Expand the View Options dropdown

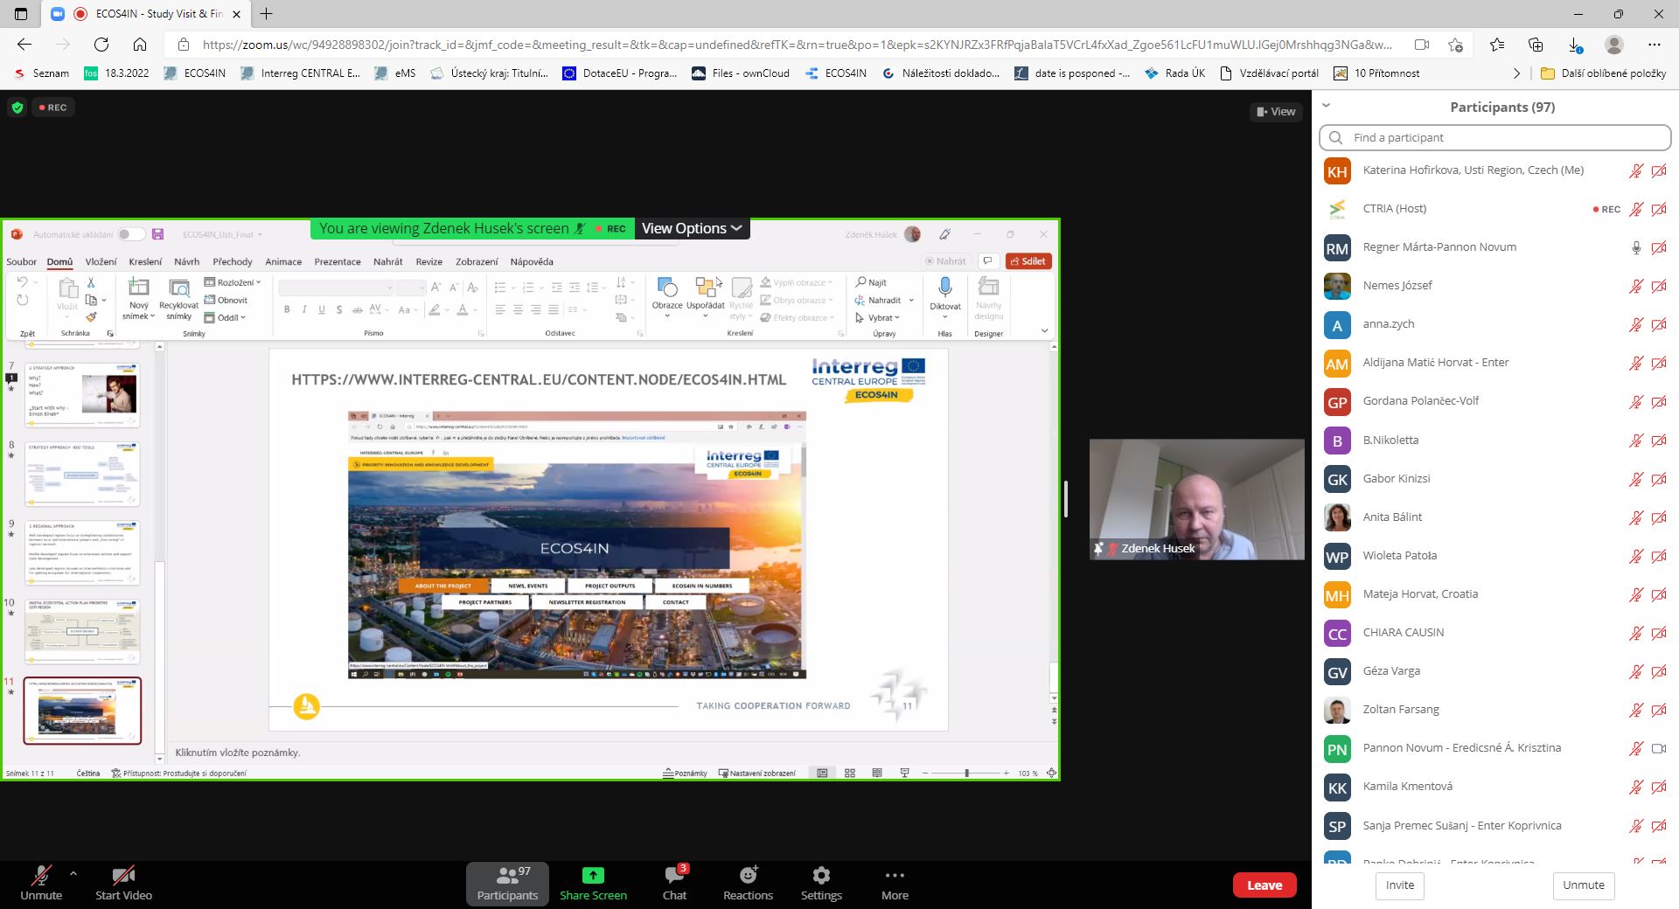click(692, 228)
